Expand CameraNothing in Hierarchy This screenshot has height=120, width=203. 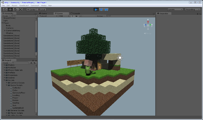(5, 30)
